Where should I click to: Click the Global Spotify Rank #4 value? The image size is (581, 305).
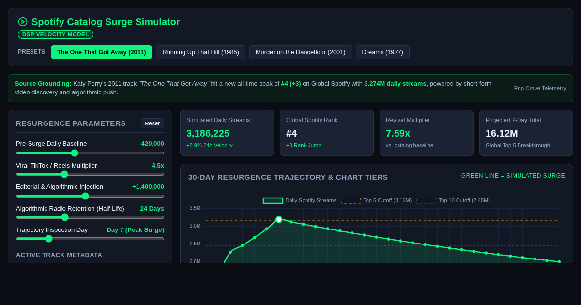point(291,133)
